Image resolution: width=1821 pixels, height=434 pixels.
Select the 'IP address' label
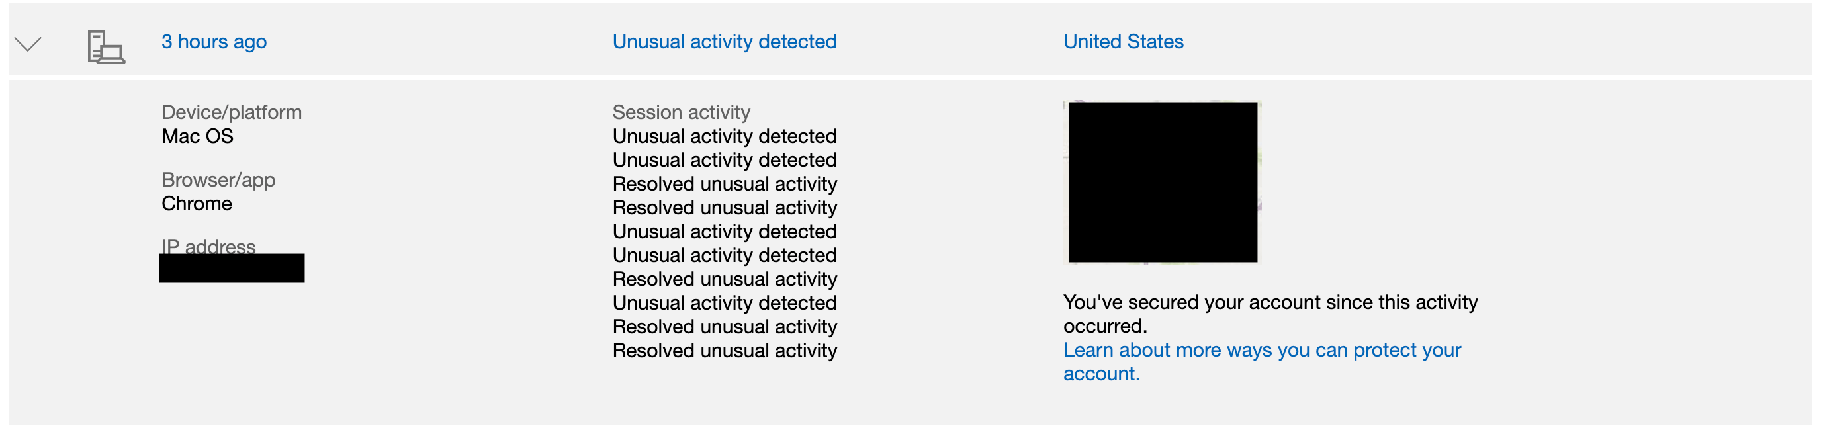click(208, 245)
